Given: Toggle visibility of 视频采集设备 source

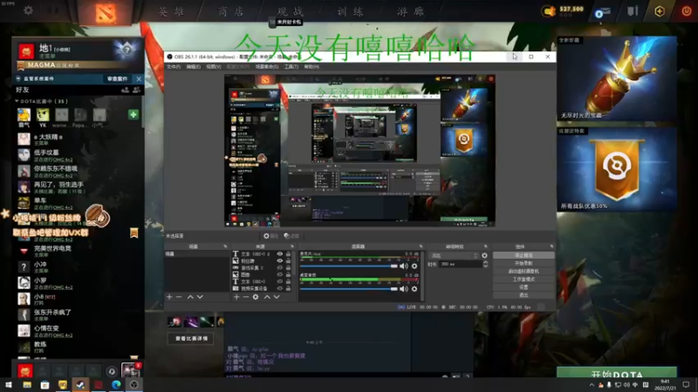Looking at the screenshot, I should tap(280, 288).
